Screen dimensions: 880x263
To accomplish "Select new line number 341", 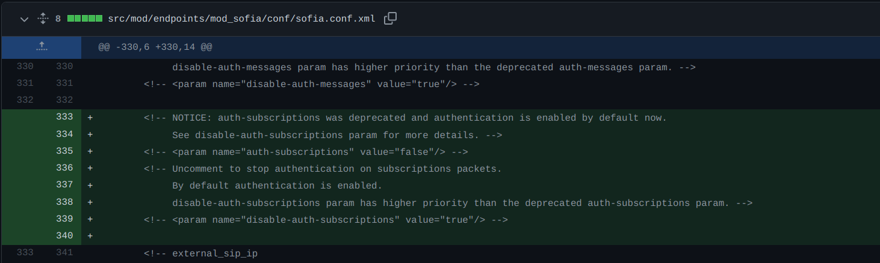I will (64, 253).
